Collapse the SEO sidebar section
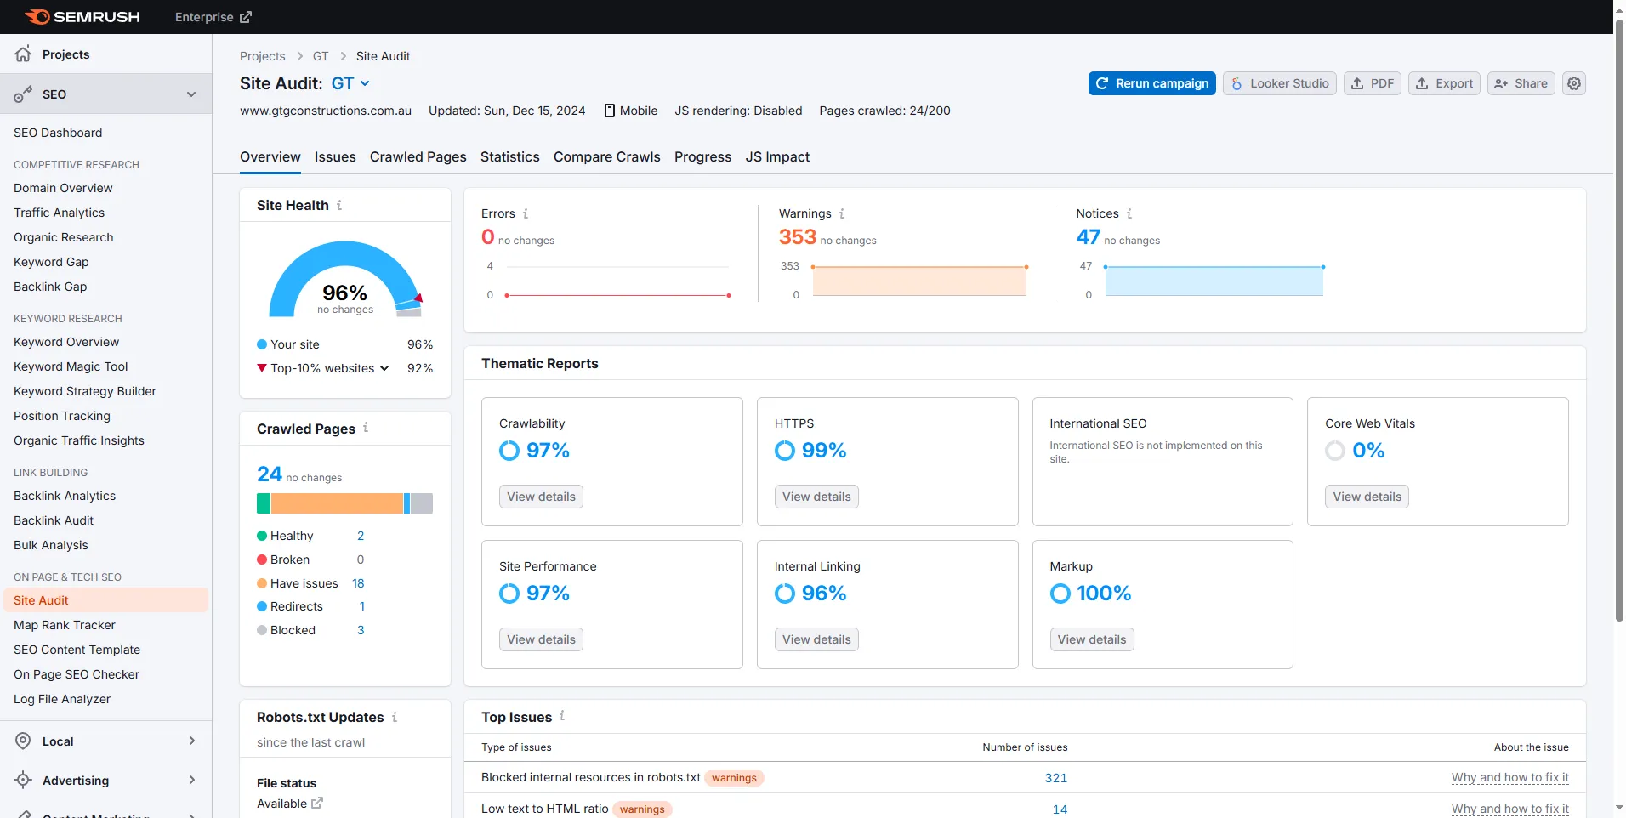Viewport: 1626px width, 818px height. pyautogui.click(x=191, y=94)
